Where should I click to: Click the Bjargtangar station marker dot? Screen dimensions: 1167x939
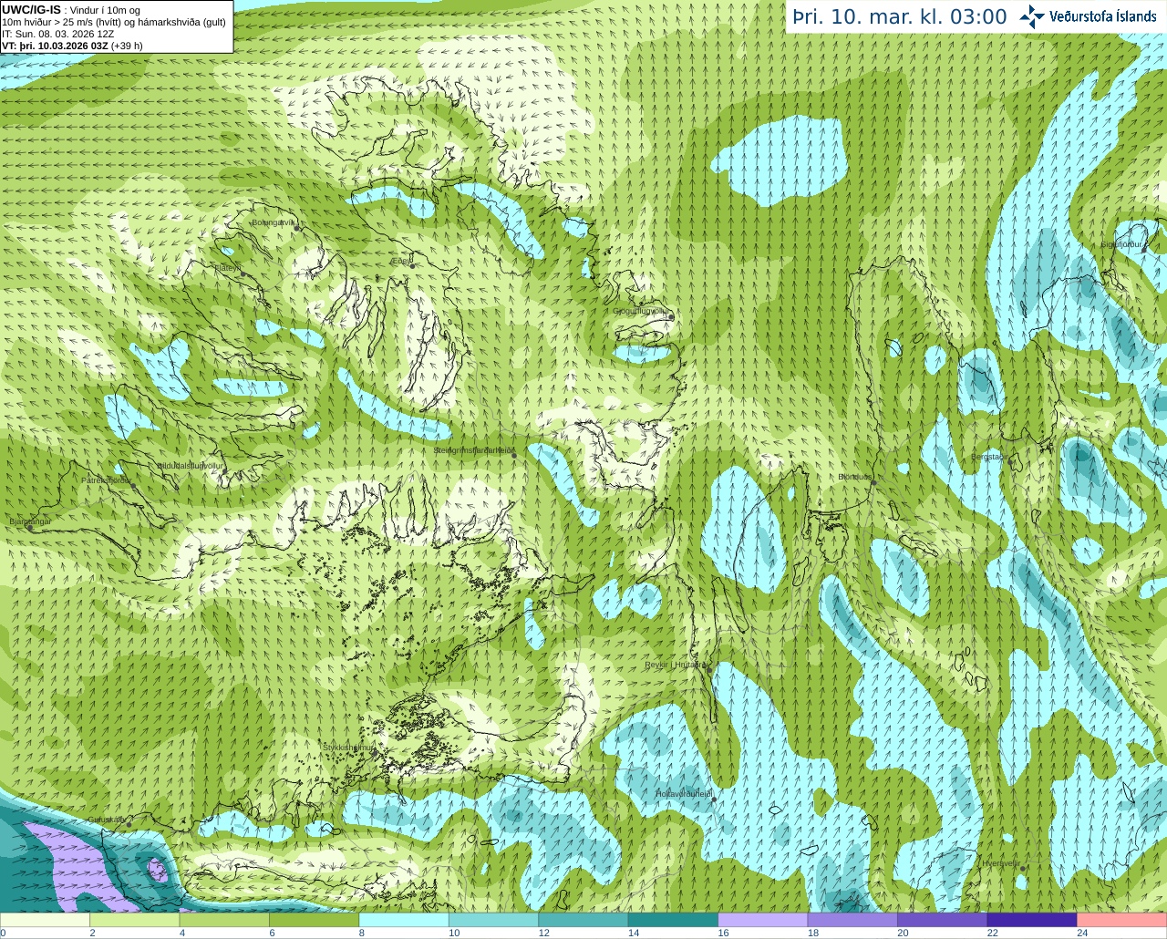click(30, 528)
